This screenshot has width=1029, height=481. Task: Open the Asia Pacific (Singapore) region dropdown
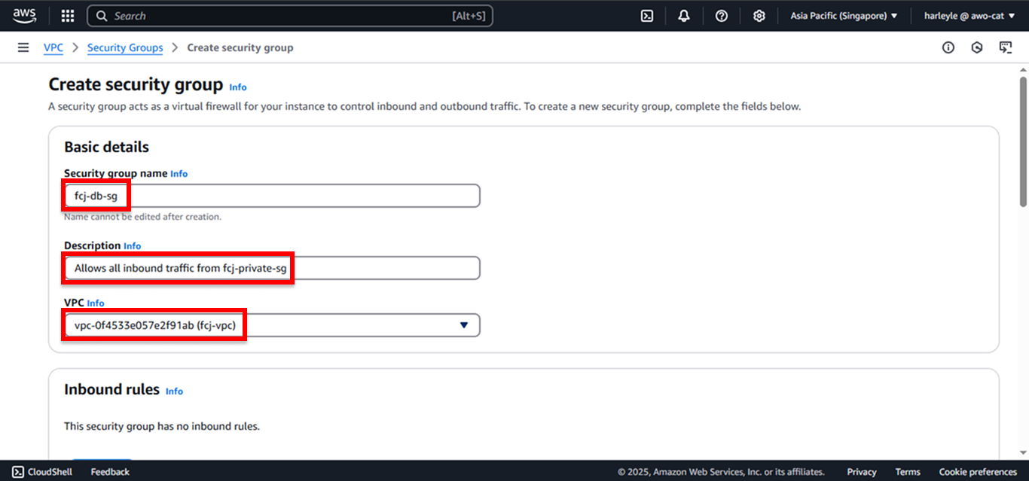point(844,16)
